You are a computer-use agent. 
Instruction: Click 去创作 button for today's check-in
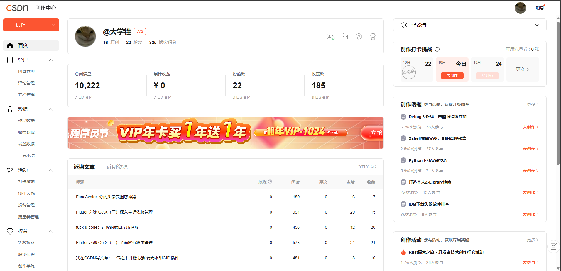452,76
